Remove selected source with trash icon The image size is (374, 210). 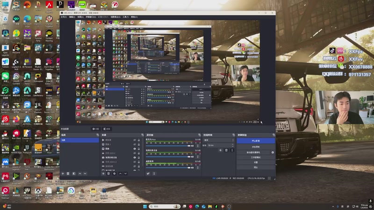[x=108, y=174]
